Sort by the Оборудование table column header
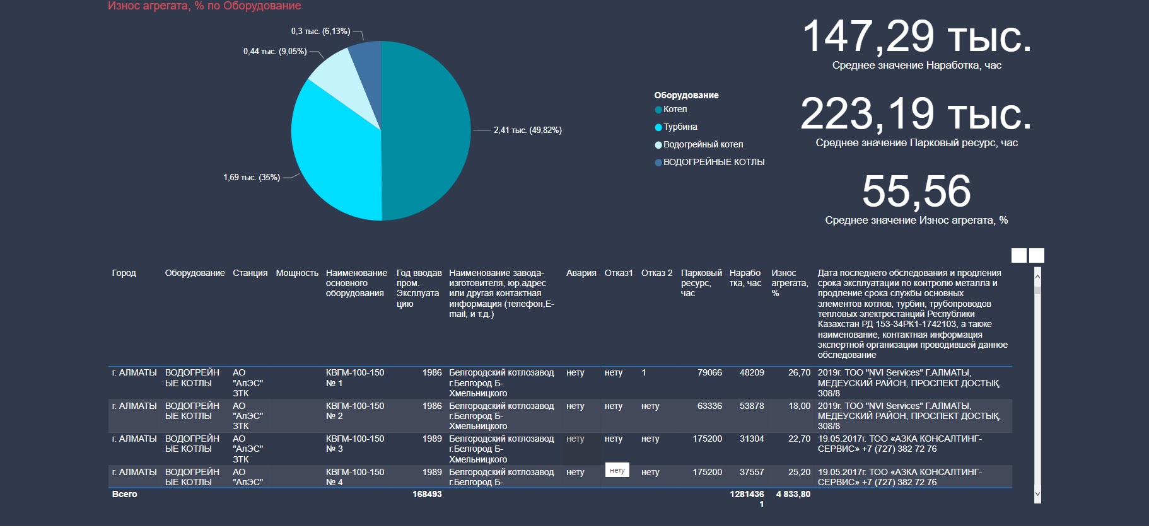 [195, 273]
